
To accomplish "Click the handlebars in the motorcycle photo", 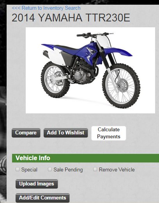I will pyautogui.click(x=95, y=35).
